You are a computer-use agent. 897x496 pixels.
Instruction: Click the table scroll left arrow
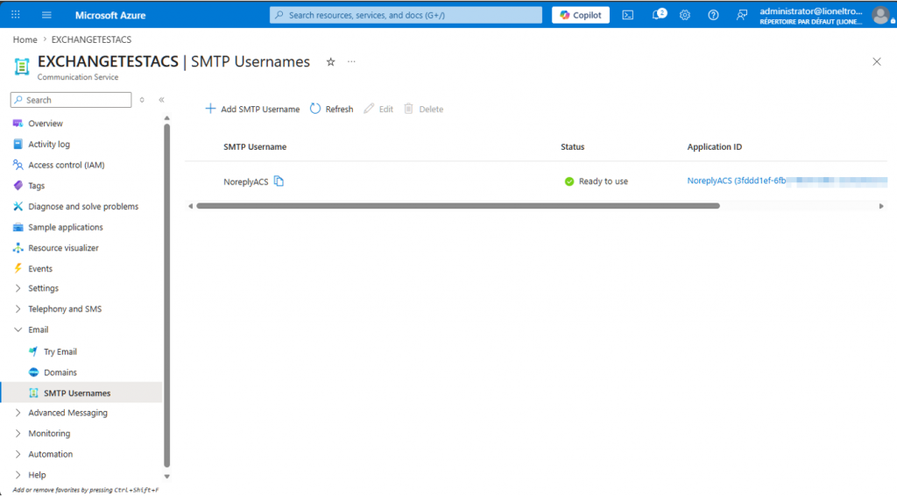190,206
